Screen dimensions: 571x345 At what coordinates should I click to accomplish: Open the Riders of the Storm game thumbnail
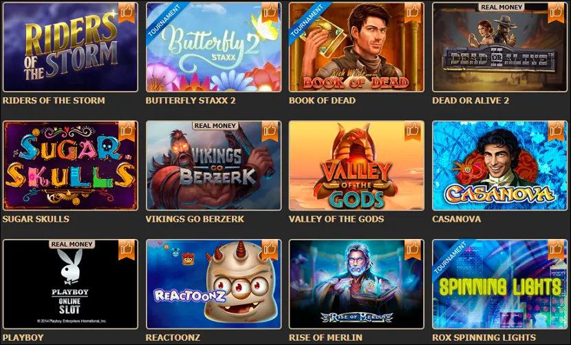coord(70,47)
